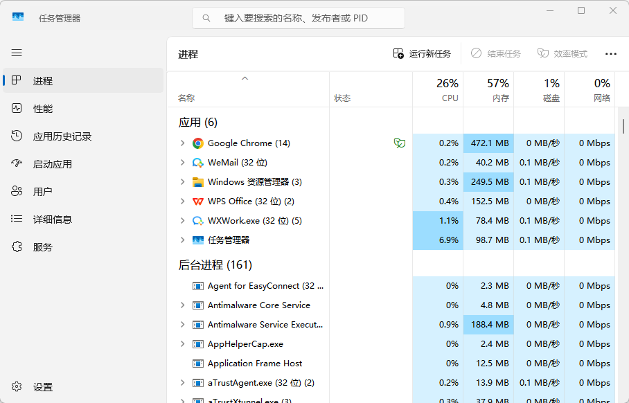Click the Antimalware Core Service icon

(198, 305)
